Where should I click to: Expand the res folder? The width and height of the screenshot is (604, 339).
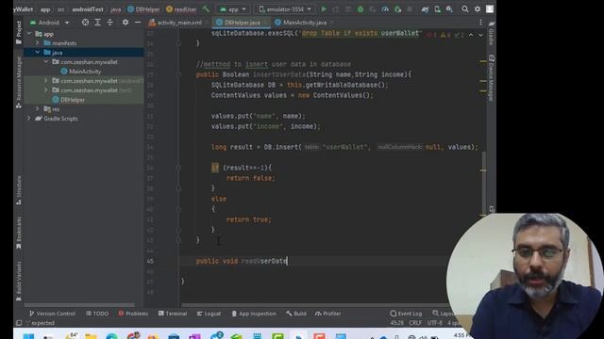(x=38, y=109)
